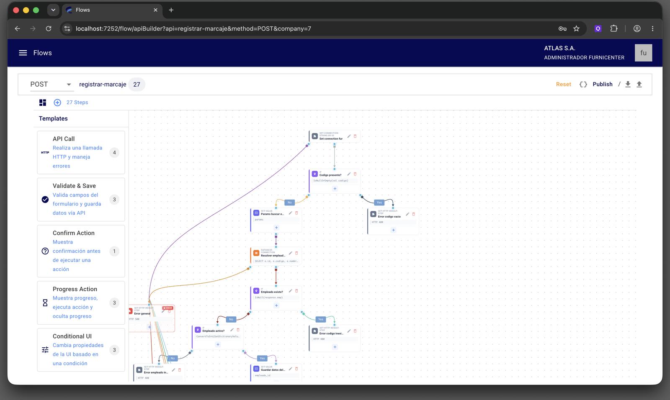Screen dimensions: 670x400
Task: Choose the Conditional UI template
Action: 81,350
